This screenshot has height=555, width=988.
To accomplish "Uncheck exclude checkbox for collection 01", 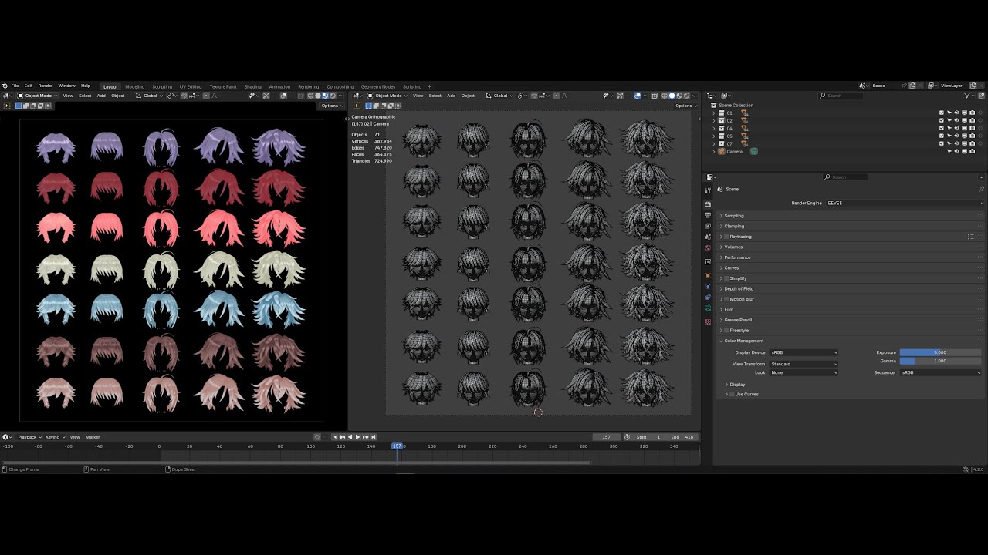I will click(942, 113).
